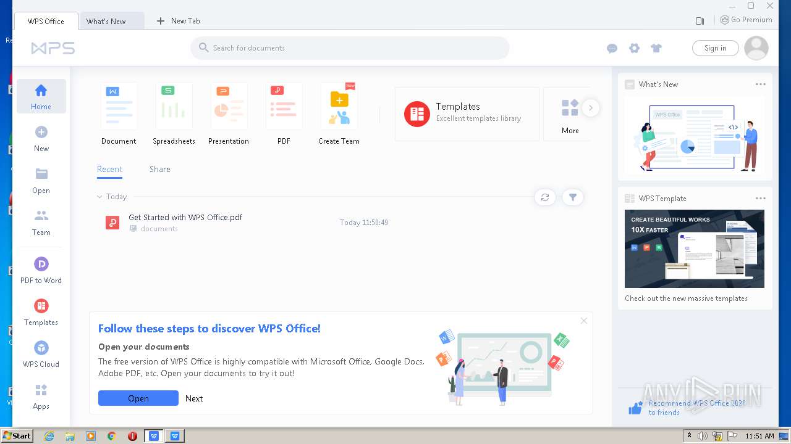The width and height of the screenshot is (791, 444).
Task: Click the user avatar icon
Action: point(756,48)
